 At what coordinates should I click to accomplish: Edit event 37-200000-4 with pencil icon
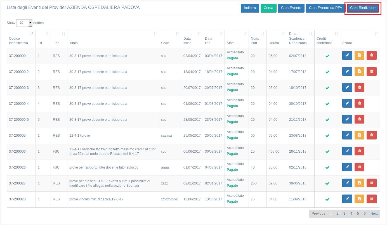point(347,103)
